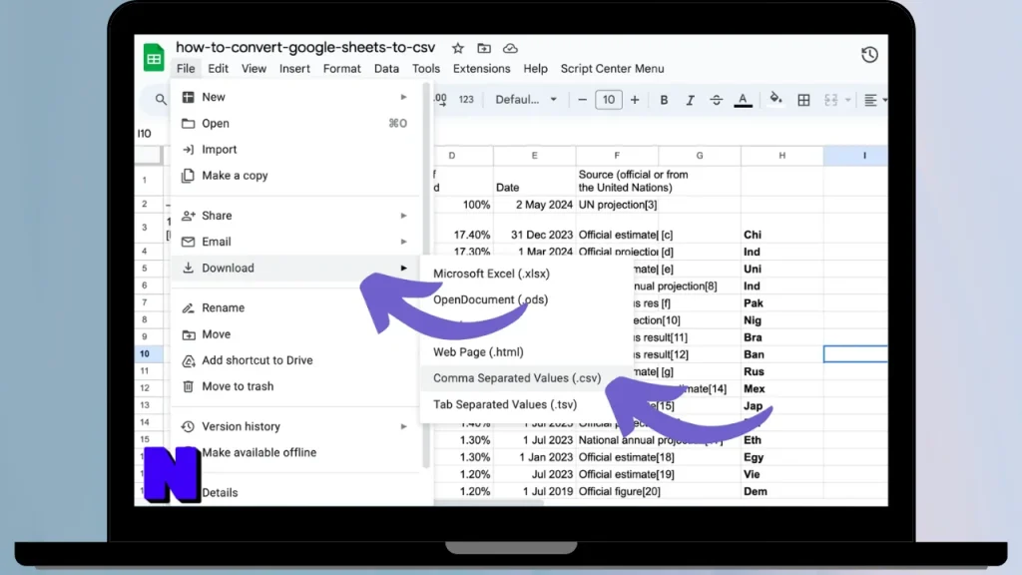Click the Google Sheets logo icon
Viewport: 1022px width, 575px height.
pyautogui.click(x=154, y=57)
